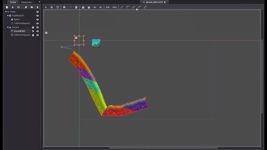The image size is (267, 150).
Task: Click the signal icon on GroundPath node
Action: pos(33,31)
